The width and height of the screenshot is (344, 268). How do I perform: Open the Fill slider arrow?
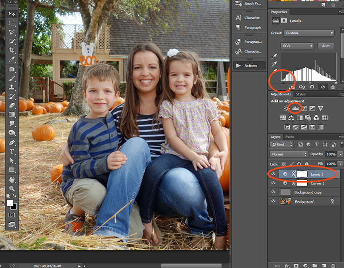(x=341, y=164)
